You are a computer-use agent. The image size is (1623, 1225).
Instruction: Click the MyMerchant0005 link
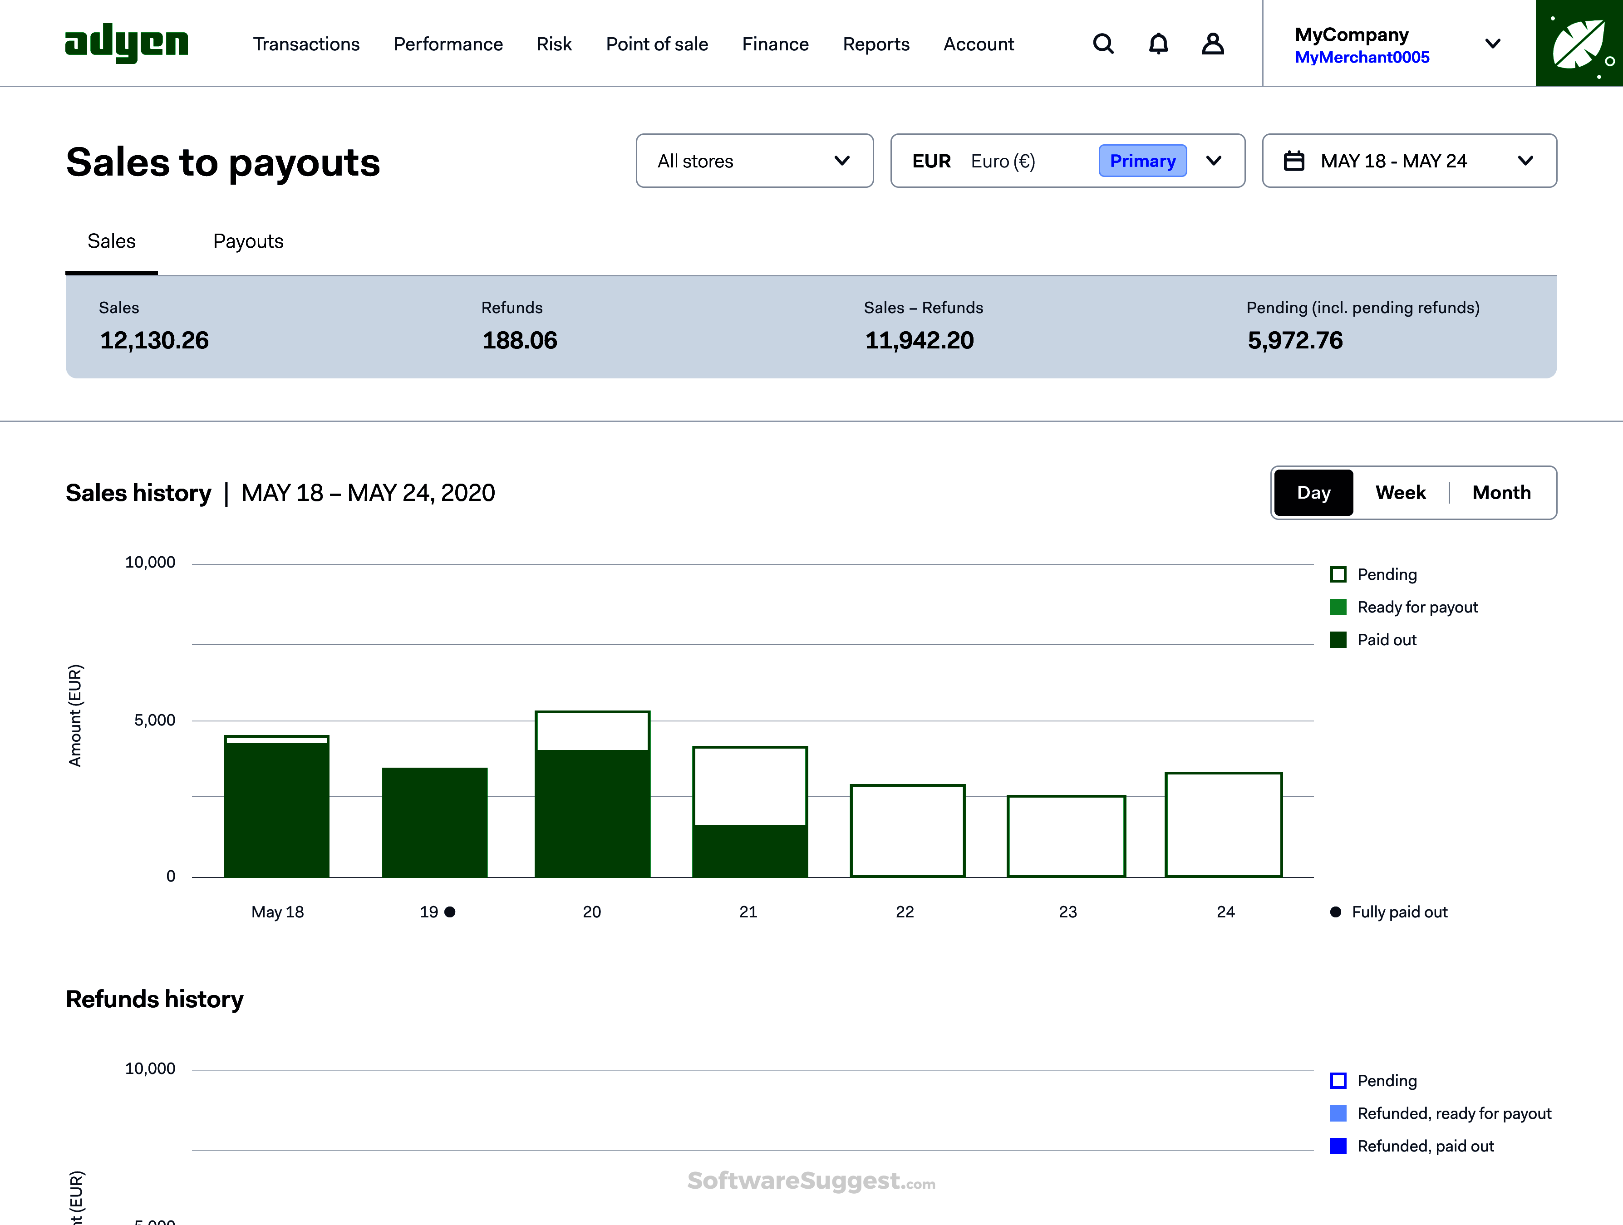(x=1362, y=57)
